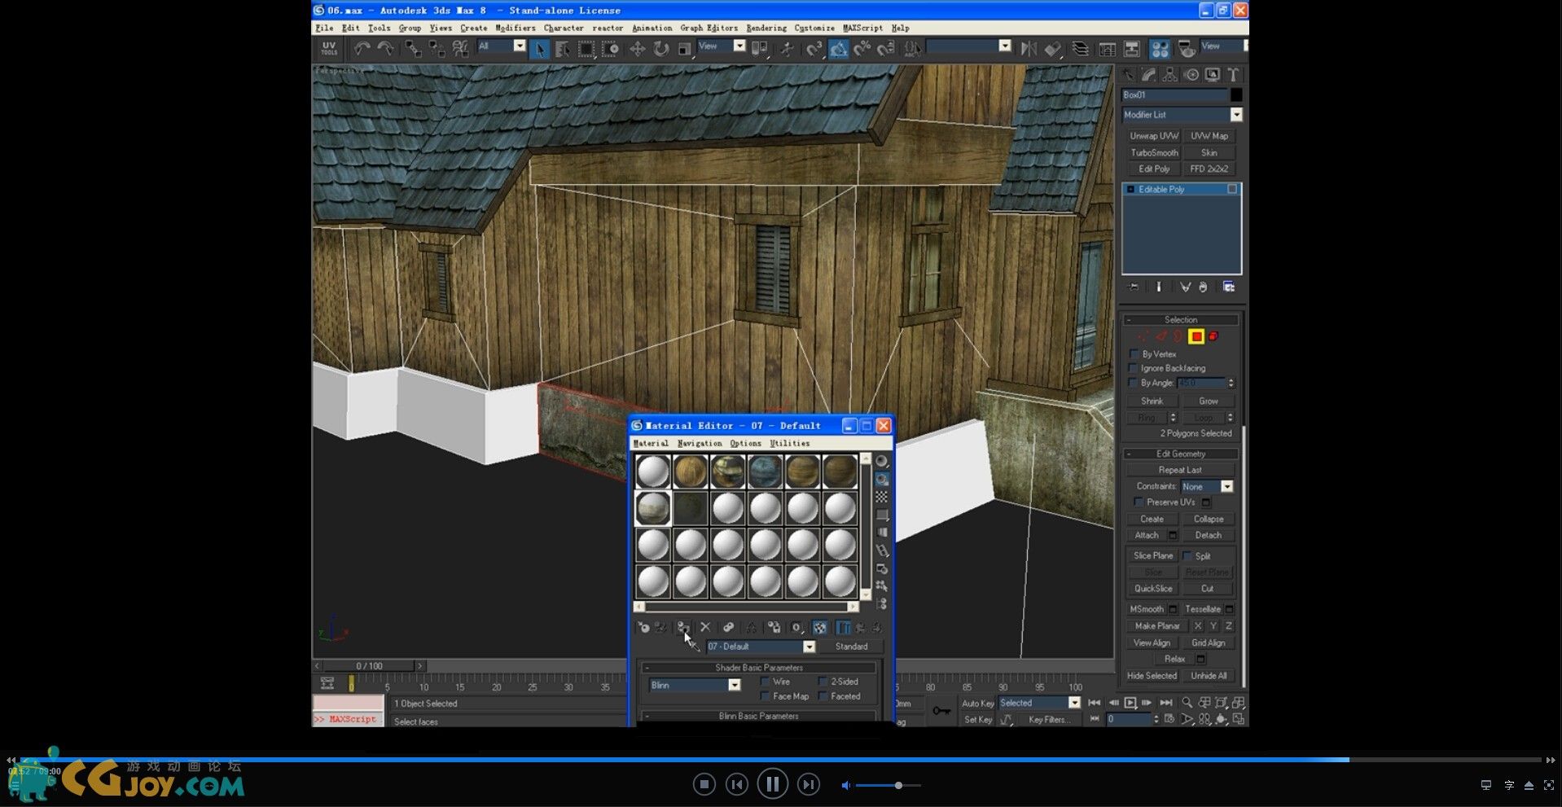Open the MAXScript menu
Image resolution: width=1562 pixels, height=807 pixels.
(x=862, y=28)
